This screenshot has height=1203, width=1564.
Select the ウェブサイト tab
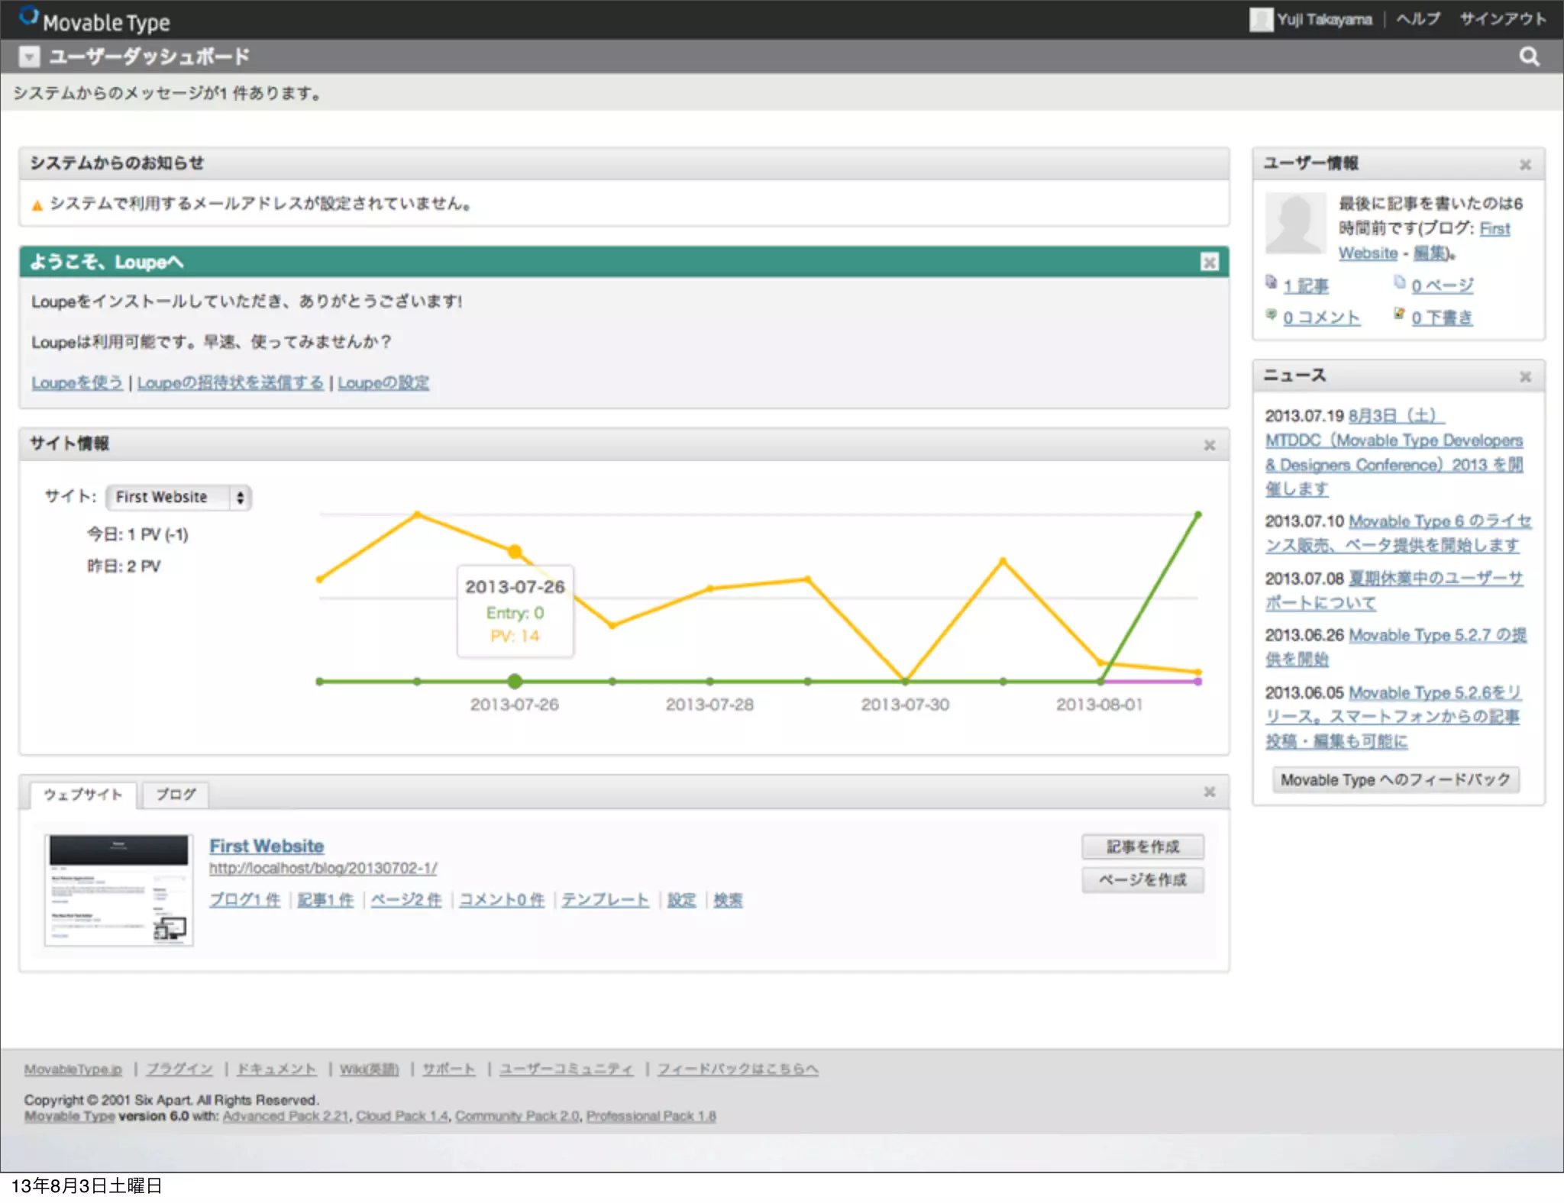(x=82, y=795)
